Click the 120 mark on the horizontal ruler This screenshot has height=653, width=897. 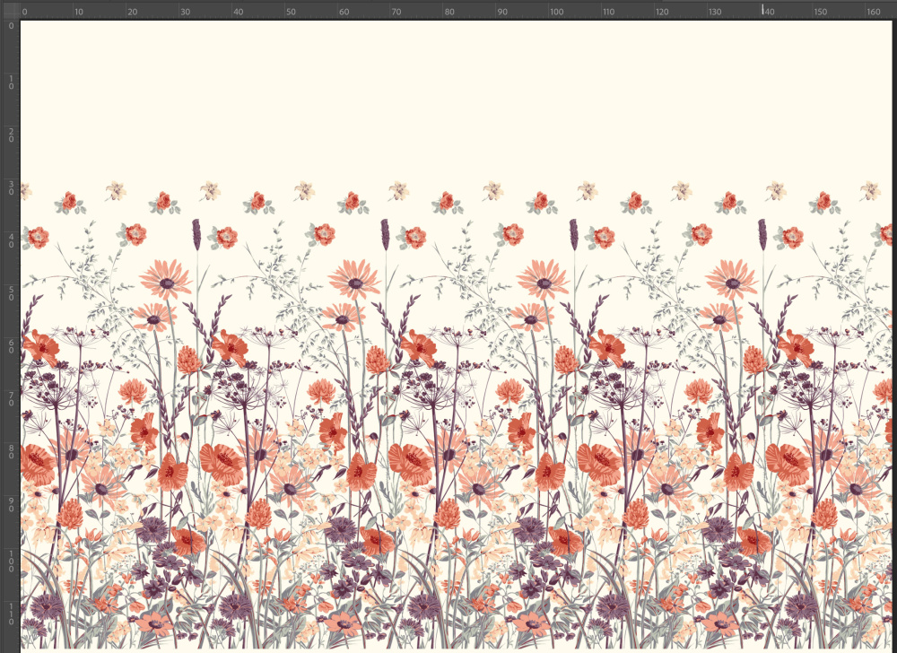coord(662,12)
